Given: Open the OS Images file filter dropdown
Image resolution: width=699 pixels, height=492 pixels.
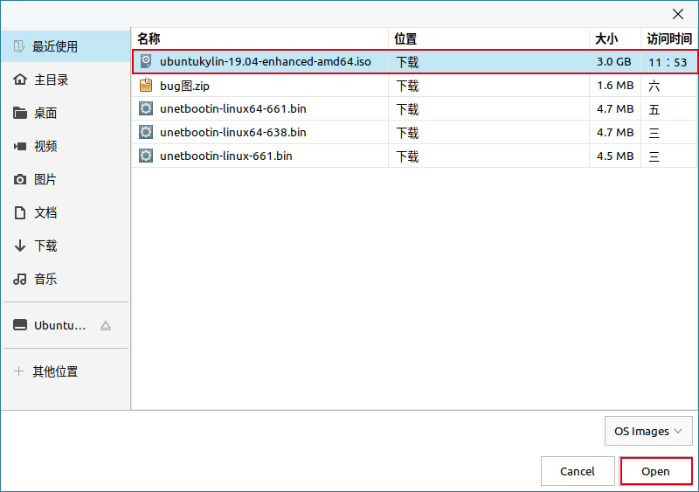Looking at the screenshot, I should click(x=648, y=431).
